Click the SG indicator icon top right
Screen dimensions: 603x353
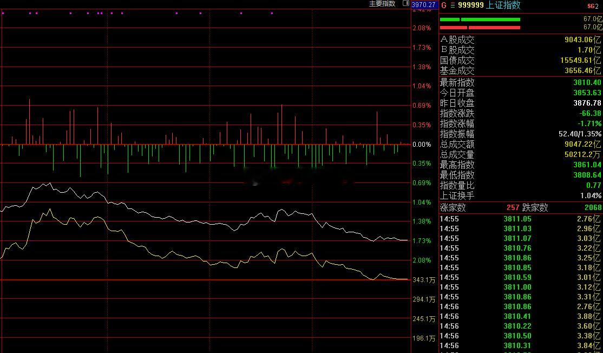click(x=591, y=6)
